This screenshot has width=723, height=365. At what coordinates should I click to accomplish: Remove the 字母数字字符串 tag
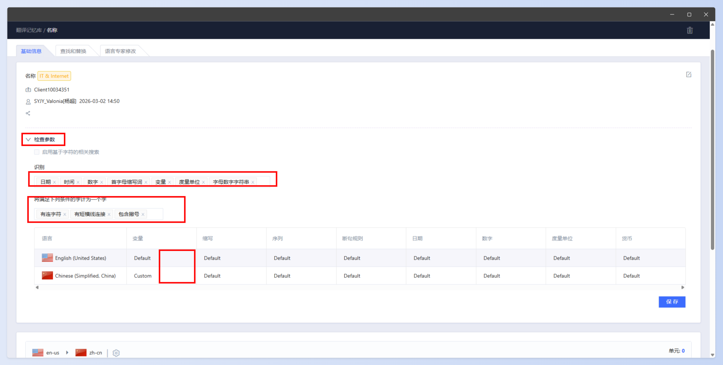(x=253, y=182)
